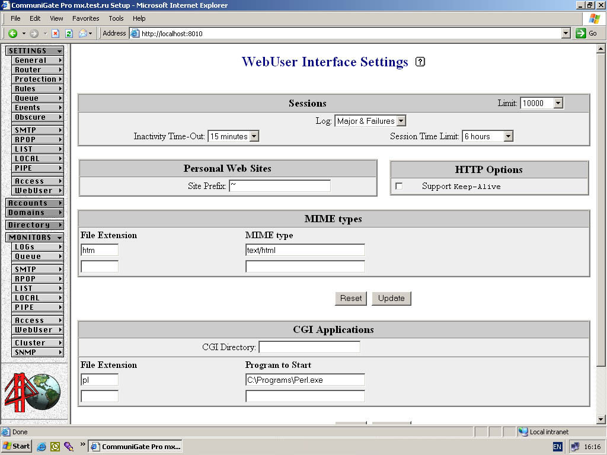Screen dimensions: 607x455
Task: Show more quick launch items chevron
Action: (82, 444)
